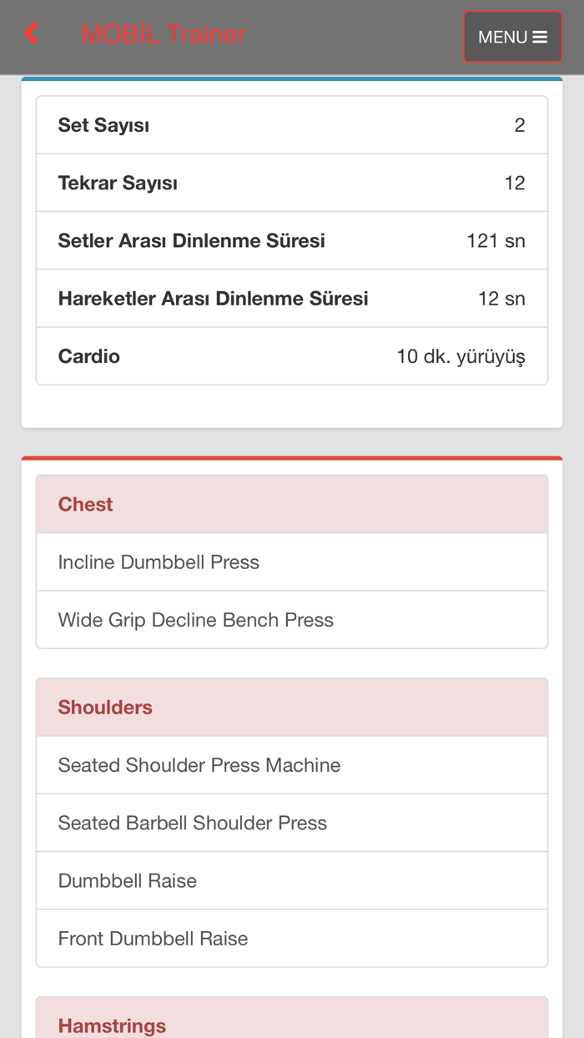Open Seated Shoulder Press Machine exercise
The height and width of the screenshot is (1038, 584).
291,765
